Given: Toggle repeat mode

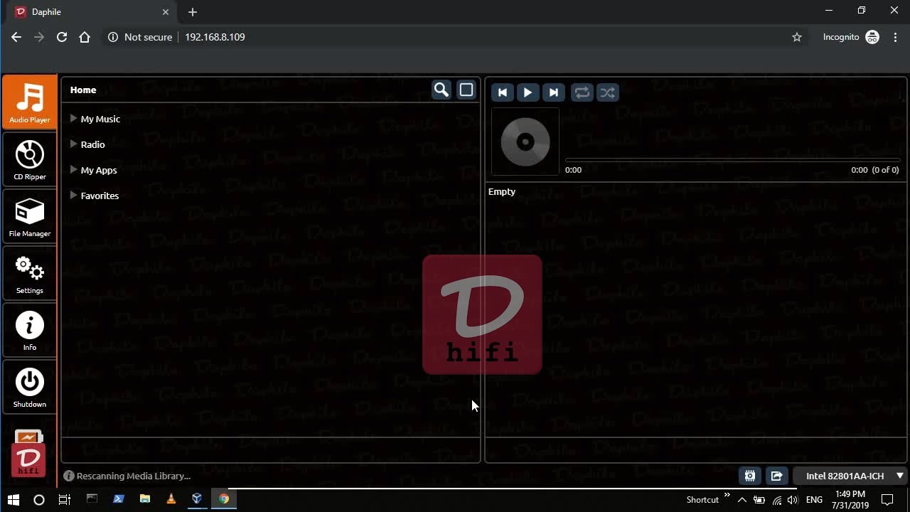Looking at the screenshot, I should click(x=582, y=92).
